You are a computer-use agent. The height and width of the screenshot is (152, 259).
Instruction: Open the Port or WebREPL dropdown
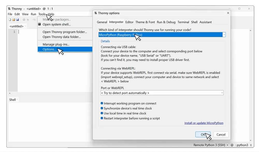pos(222,93)
